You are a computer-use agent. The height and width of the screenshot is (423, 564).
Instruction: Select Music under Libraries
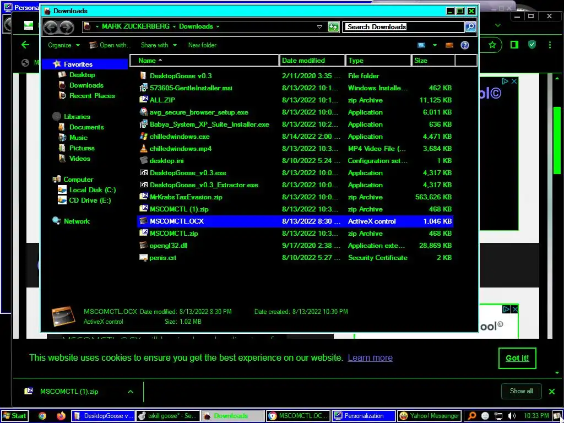point(78,137)
